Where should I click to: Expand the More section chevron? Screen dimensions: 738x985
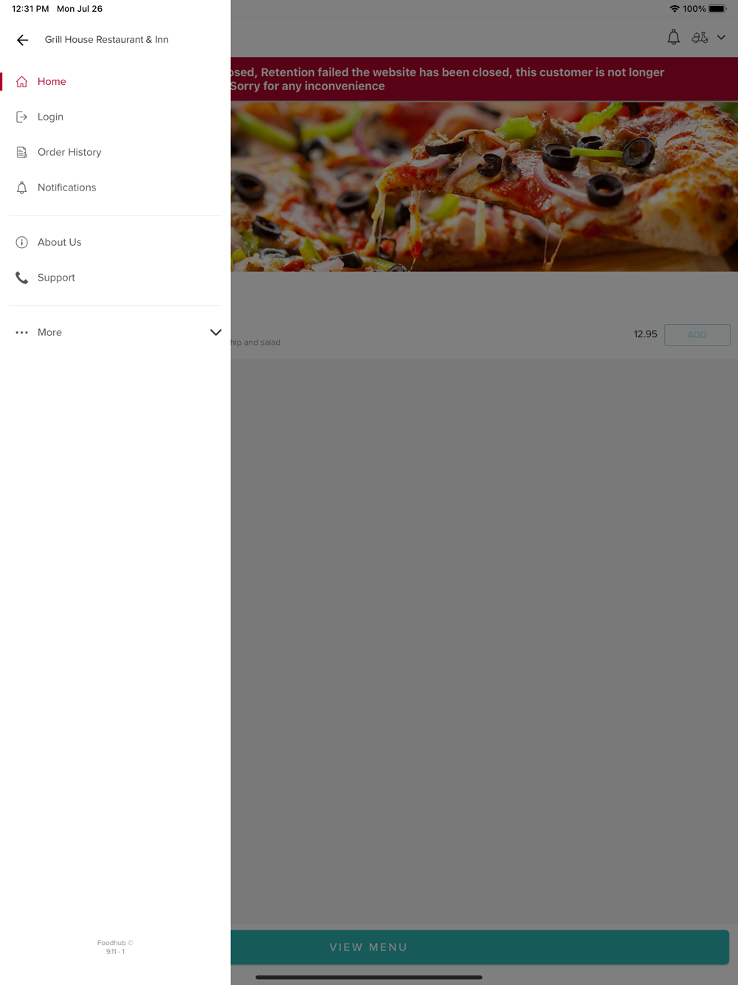[x=215, y=332]
